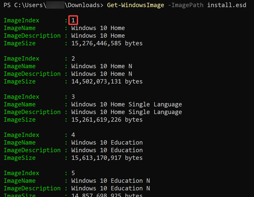The width and height of the screenshot is (254, 197).
Task: Click the "ImageIndex" label beside value 3
Action: [x=21, y=97]
